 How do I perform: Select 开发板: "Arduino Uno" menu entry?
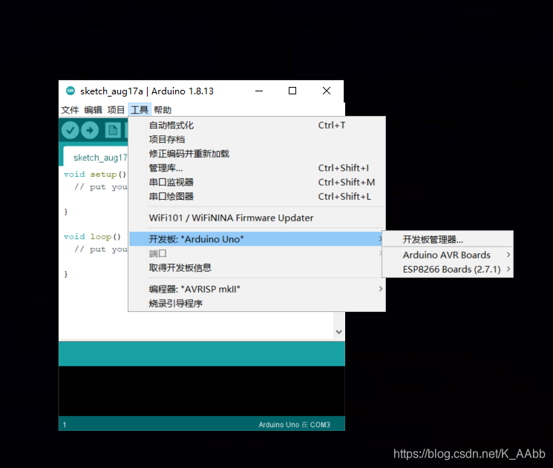(257, 239)
